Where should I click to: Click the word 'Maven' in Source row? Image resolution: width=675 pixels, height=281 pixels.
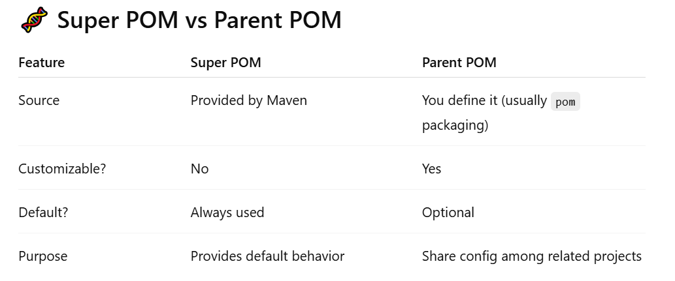pyautogui.click(x=287, y=100)
